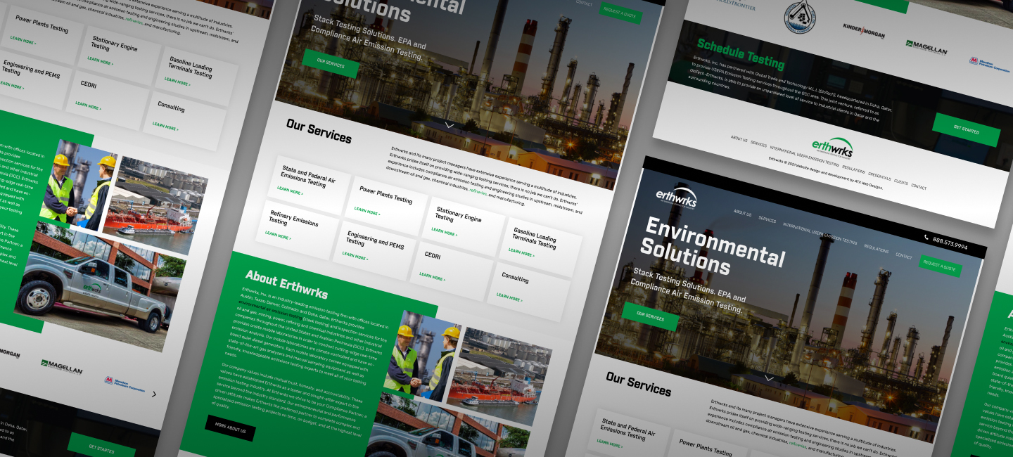Click Learn More under Stationary Engine Testing, left page
The height and width of the screenshot is (457, 1013).
(101, 60)
